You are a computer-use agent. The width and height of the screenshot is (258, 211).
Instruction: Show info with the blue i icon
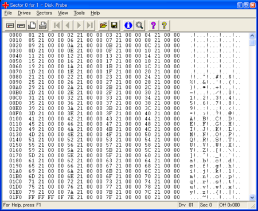[128, 25]
